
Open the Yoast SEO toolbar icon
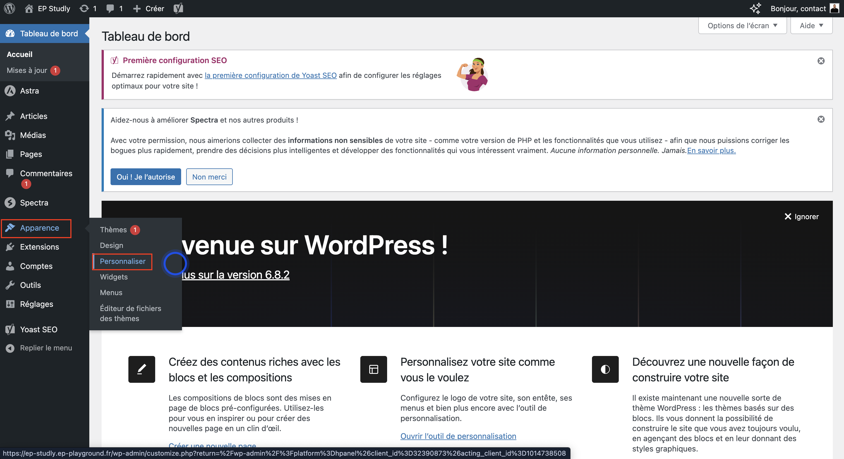pos(178,8)
